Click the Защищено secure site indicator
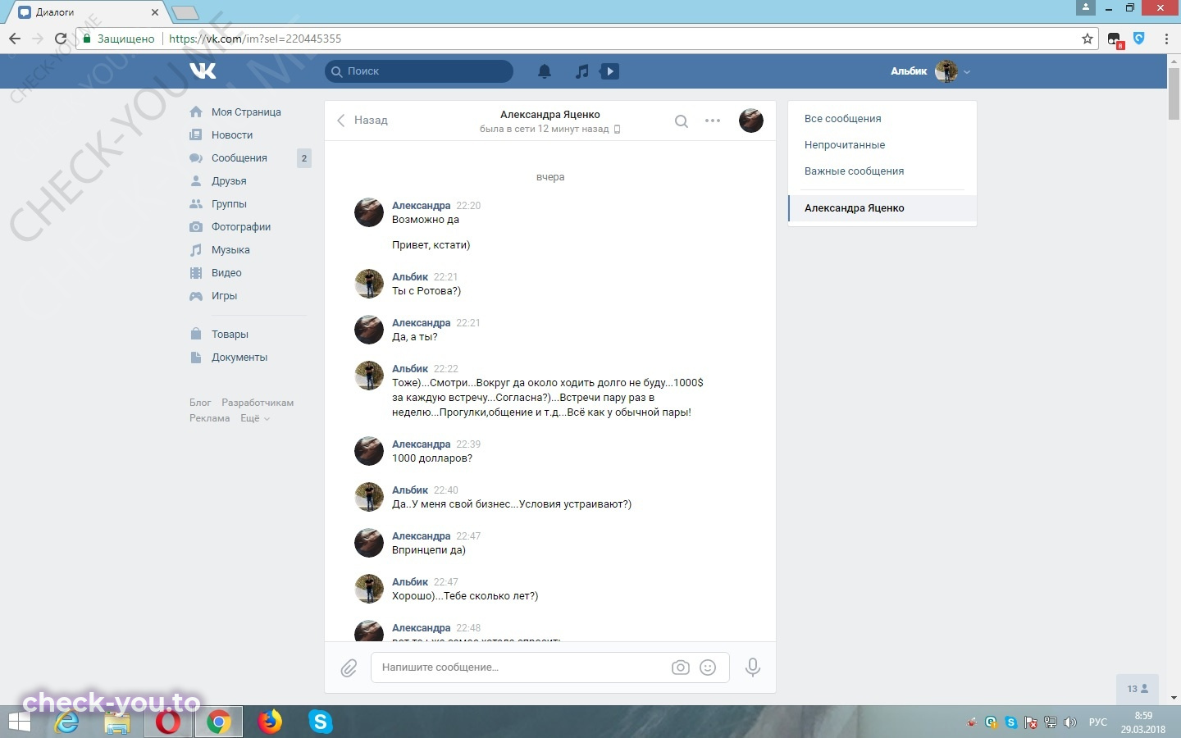1181x738 pixels. pos(119,39)
